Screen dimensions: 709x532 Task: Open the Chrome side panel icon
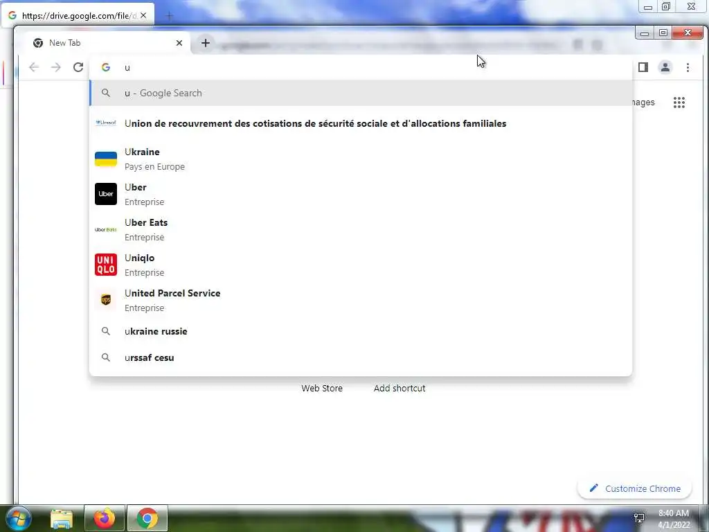[643, 67]
